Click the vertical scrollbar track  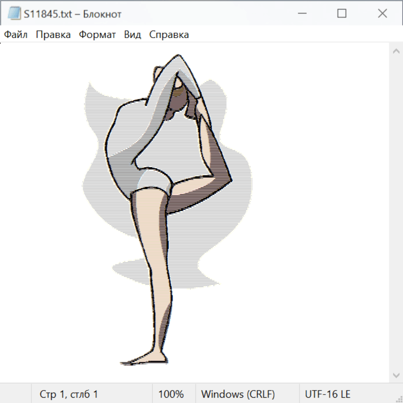click(396, 213)
